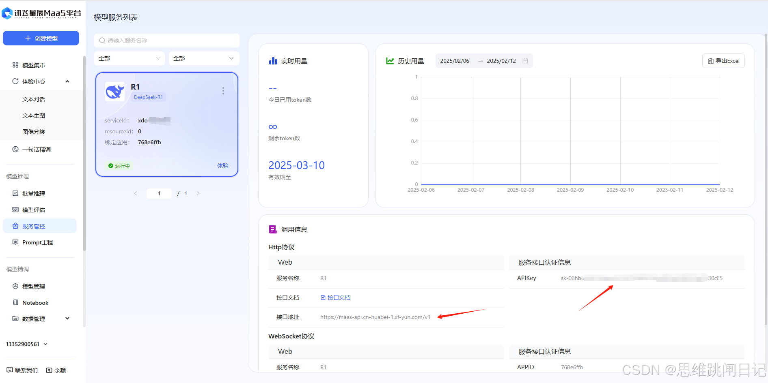Open 文本生图 submenu item
This screenshot has height=383, width=768.
tap(34, 116)
